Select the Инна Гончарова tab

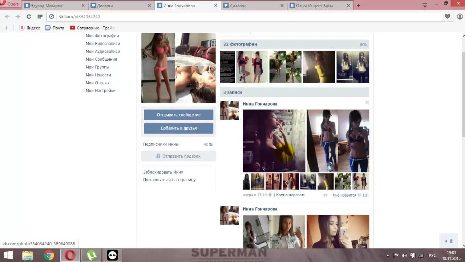(188, 6)
